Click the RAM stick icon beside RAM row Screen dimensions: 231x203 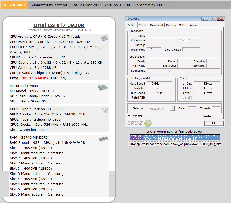coord(103,139)
